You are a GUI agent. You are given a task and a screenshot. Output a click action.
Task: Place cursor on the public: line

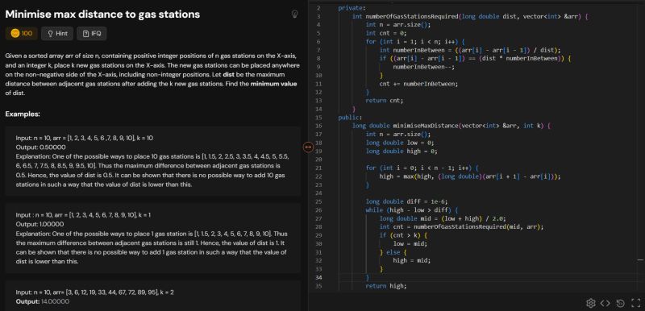coord(350,118)
